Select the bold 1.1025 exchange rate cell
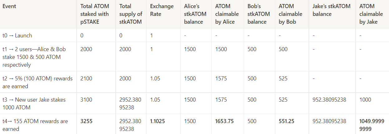This screenshot has height=134, width=389. pos(158,121)
